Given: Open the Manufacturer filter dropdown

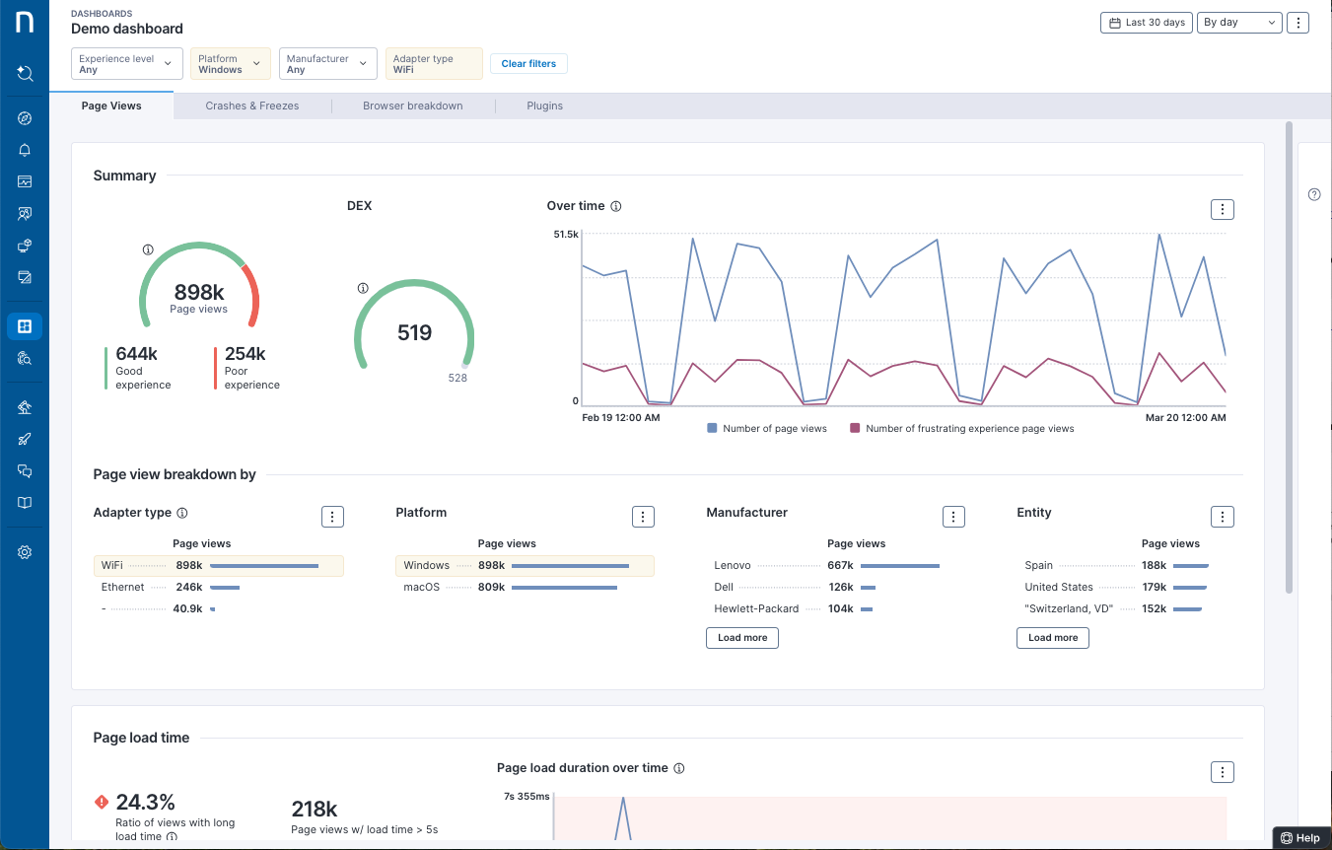Looking at the screenshot, I should click(x=327, y=64).
